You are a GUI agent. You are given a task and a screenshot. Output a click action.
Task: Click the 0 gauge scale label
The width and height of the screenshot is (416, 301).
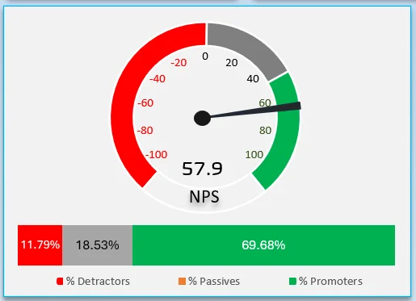[x=205, y=56]
